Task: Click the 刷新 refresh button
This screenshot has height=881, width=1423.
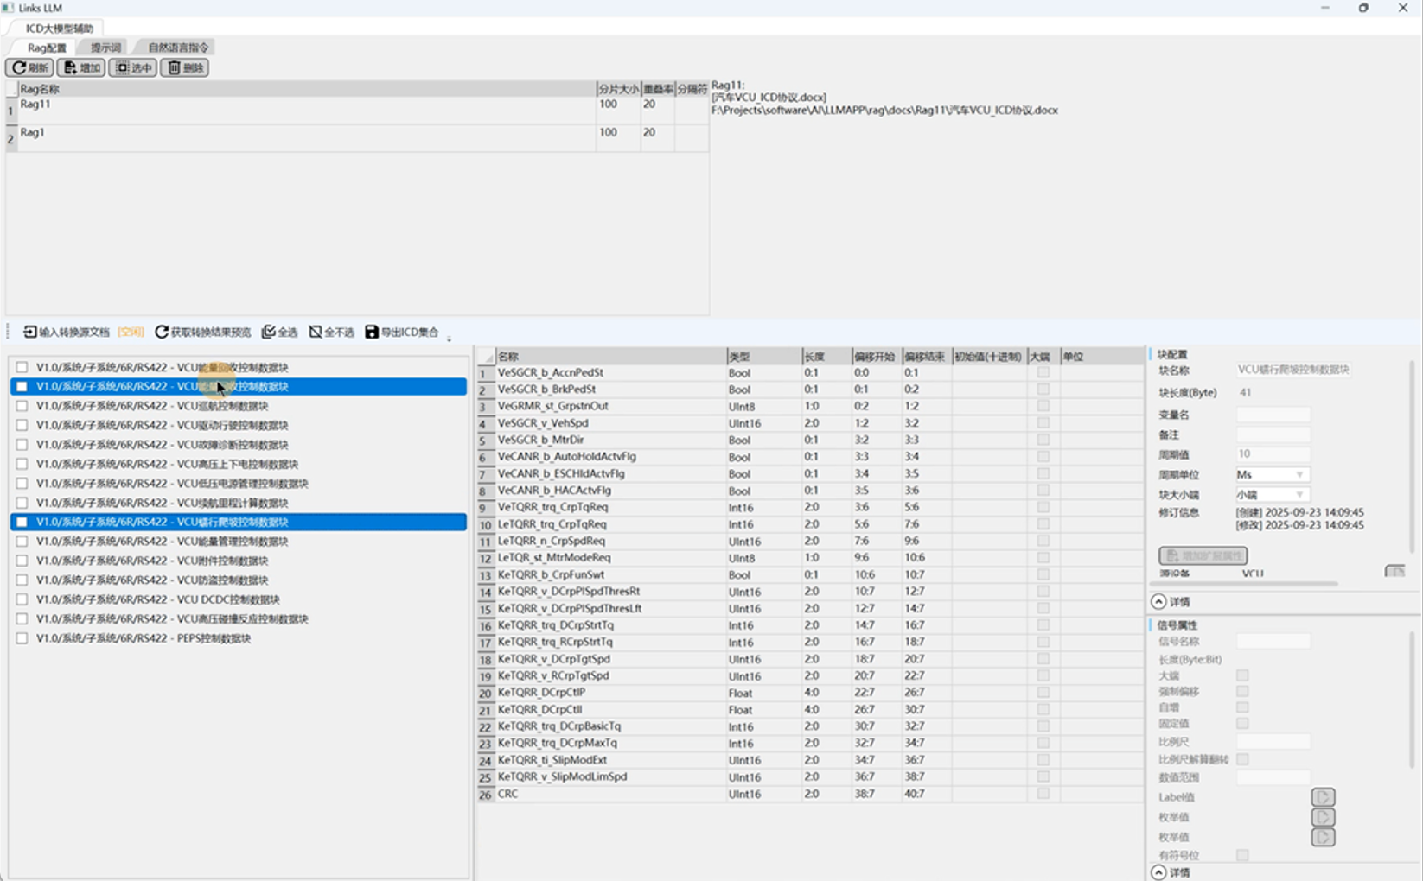Action: (29, 67)
